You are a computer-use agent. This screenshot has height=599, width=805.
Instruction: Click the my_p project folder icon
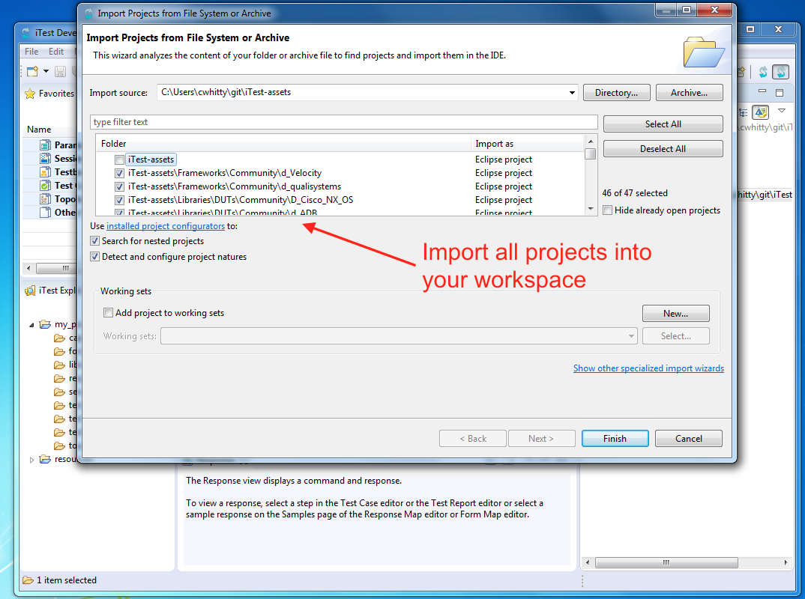[46, 324]
